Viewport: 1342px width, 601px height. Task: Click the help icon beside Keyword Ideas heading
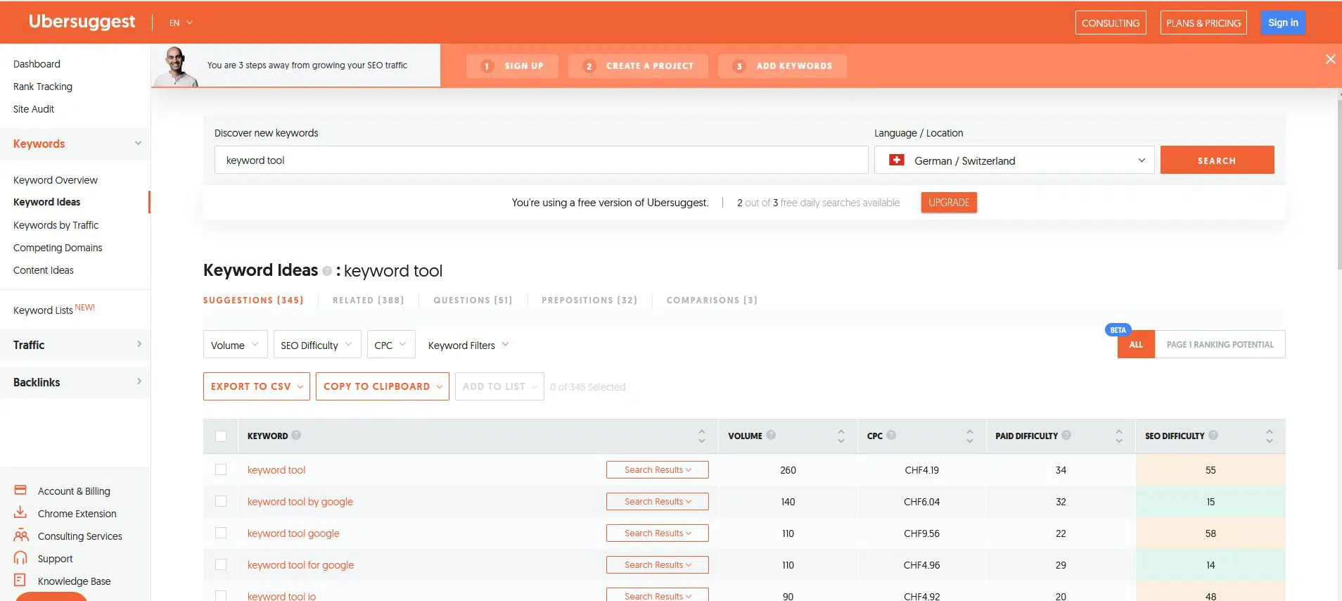327,271
